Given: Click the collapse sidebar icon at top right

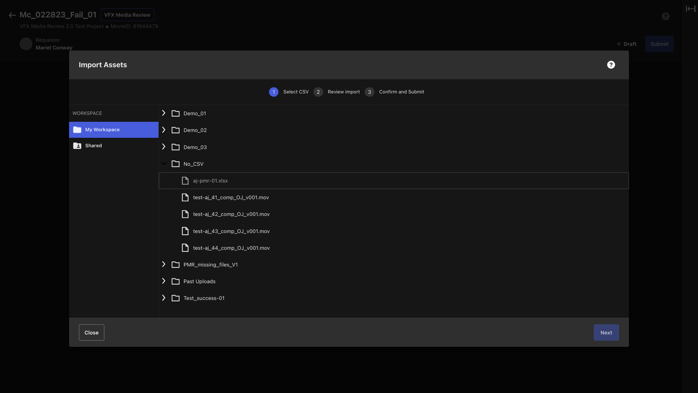Looking at the screenshot, I should pyautogui.click(x=690, y=9).
